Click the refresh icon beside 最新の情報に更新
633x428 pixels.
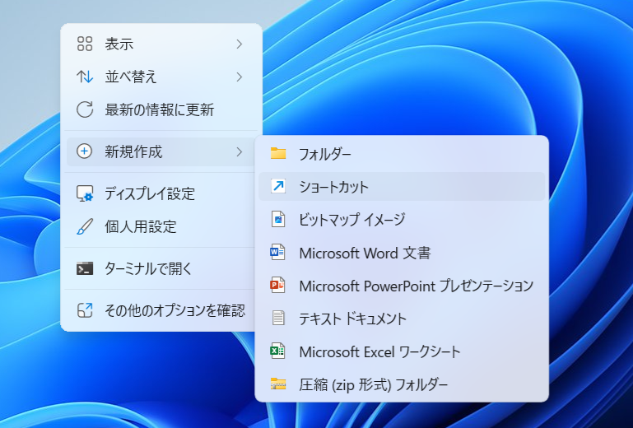85,109
